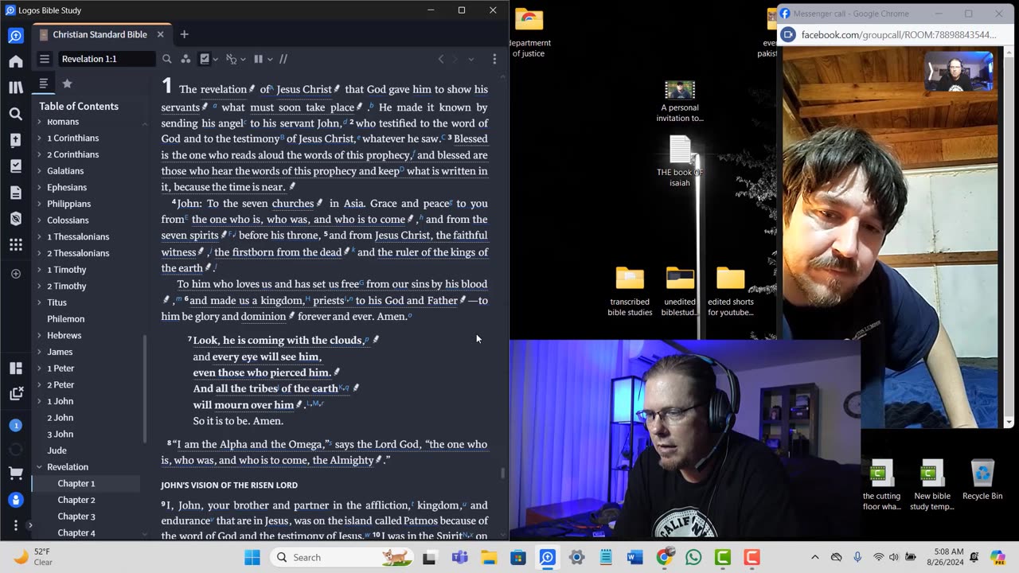Select the Table of Contents tab icon
The image size is (1019, 573).
(44, 84)
